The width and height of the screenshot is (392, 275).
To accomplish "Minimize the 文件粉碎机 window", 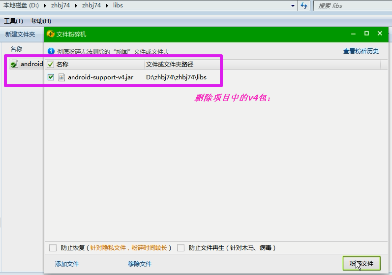I will (x=353, y=34).
